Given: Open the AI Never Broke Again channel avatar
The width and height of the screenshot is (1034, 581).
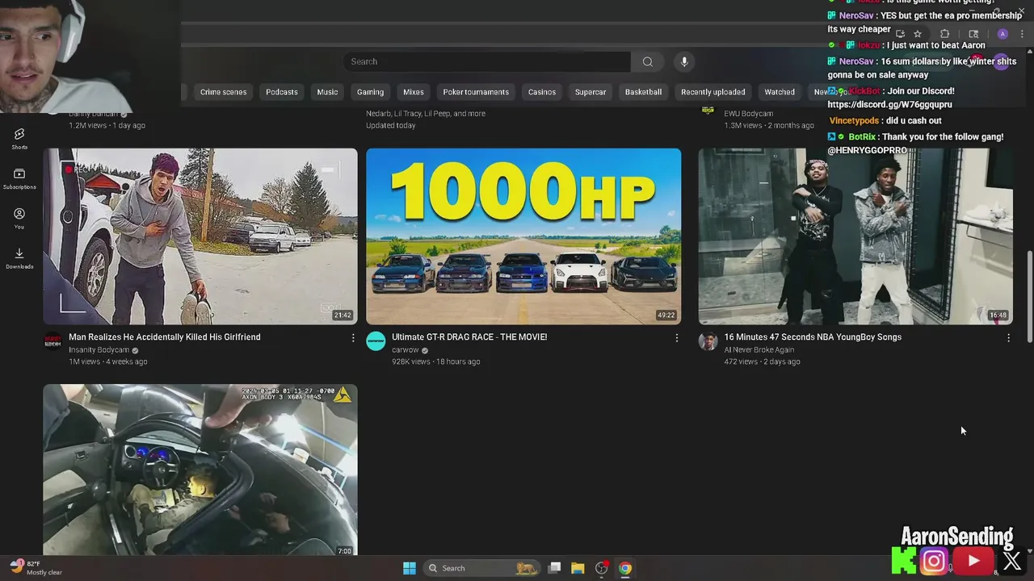Looking at the screenshot, I should 708,341.
